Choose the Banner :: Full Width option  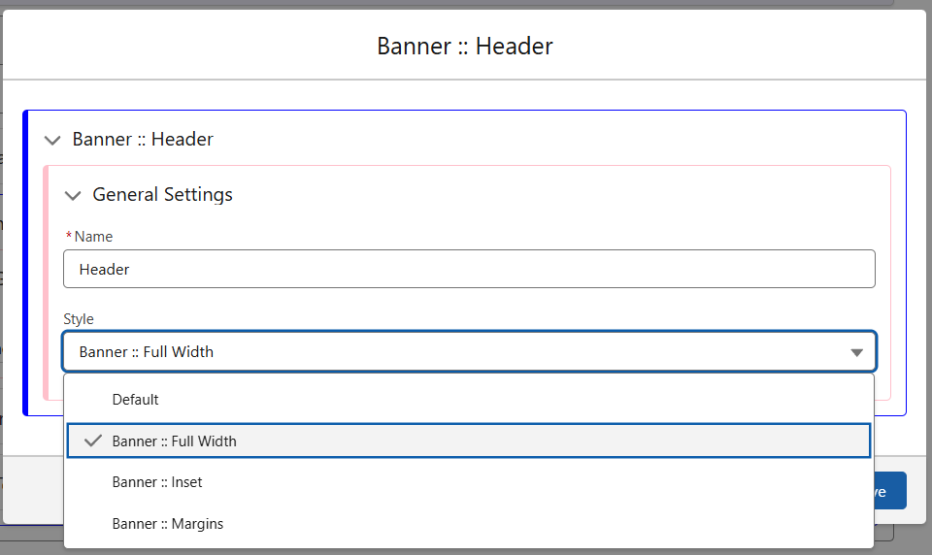click(469, 441)
